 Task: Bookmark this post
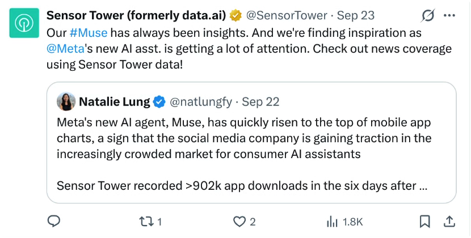point(424,222)
